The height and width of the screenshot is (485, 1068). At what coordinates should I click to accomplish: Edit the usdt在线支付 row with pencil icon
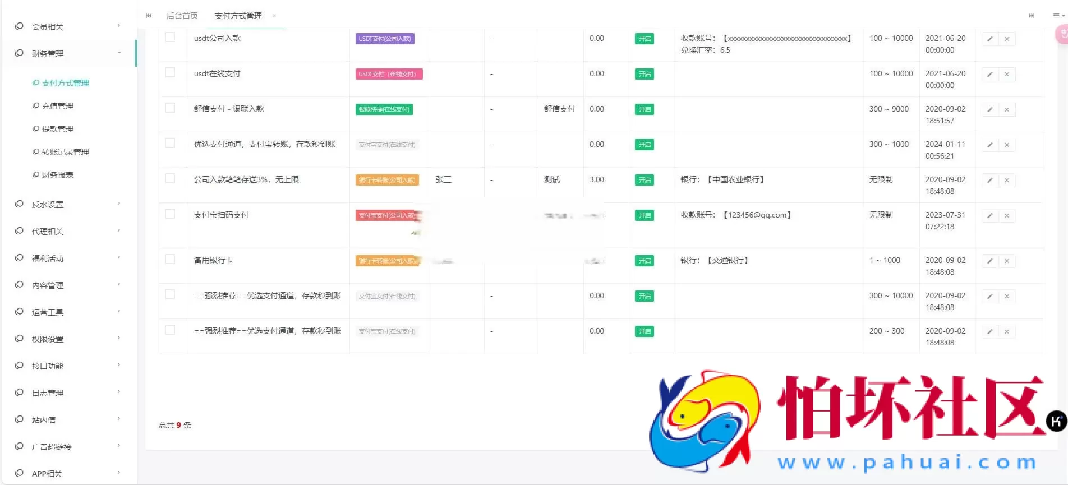pos(990,75)
